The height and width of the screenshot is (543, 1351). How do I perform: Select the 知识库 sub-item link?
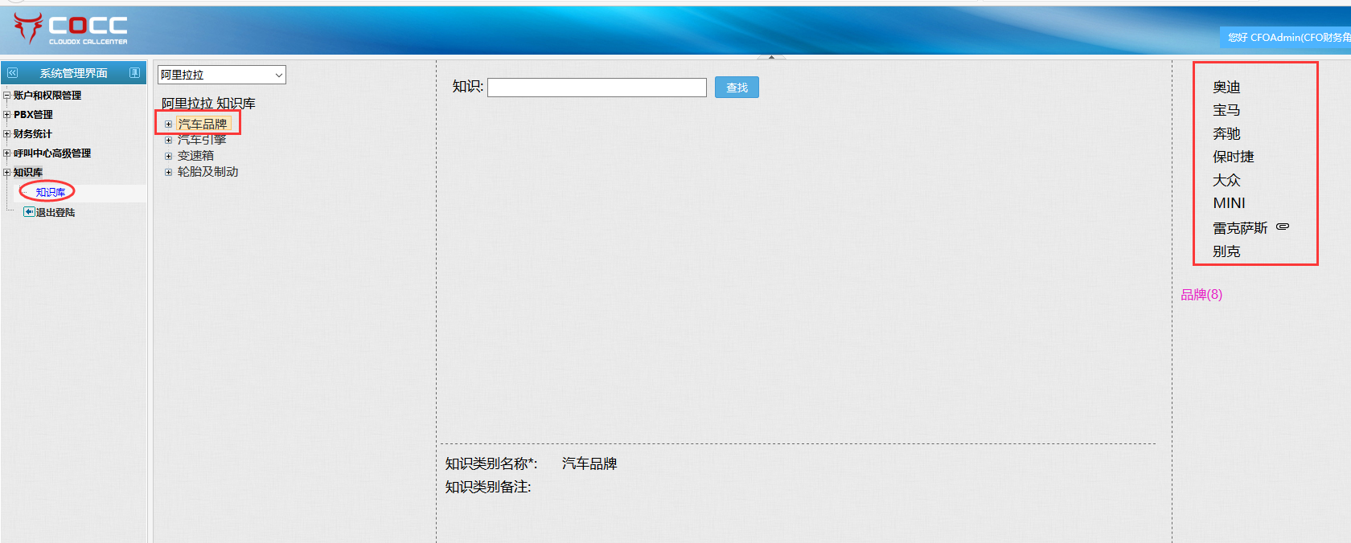(x=51, y=192)
